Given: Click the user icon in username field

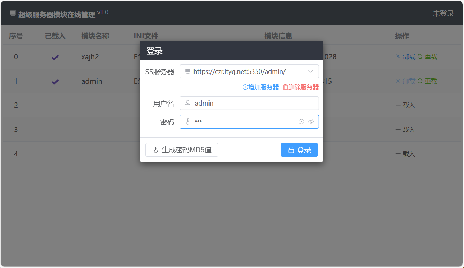Looking at the screenshot, I should [x=188, y=103].
